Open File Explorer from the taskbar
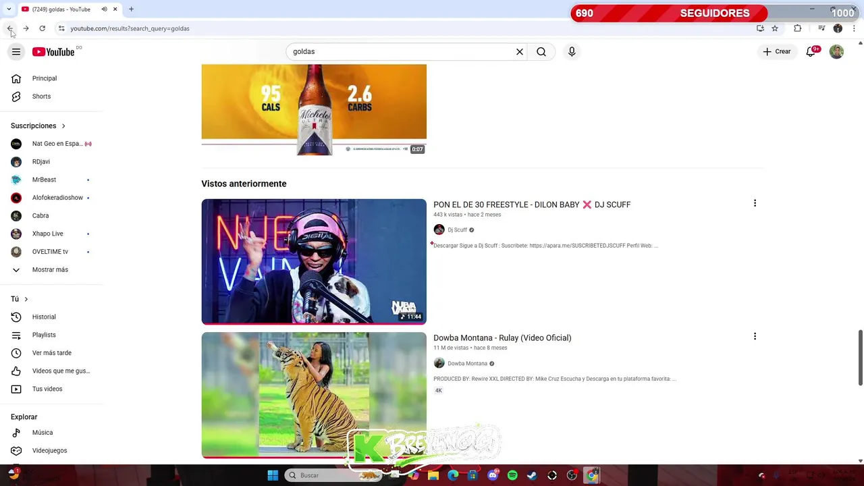 [433, 475]
